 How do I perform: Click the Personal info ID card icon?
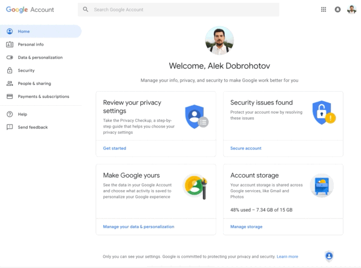pos(10,44)
